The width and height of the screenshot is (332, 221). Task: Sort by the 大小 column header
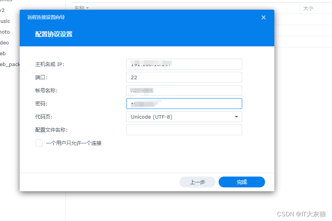(x=308, y=8)
